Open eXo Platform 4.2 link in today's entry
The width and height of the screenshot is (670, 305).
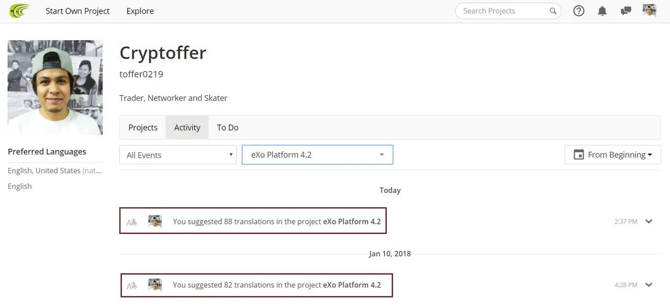[352, 222]
